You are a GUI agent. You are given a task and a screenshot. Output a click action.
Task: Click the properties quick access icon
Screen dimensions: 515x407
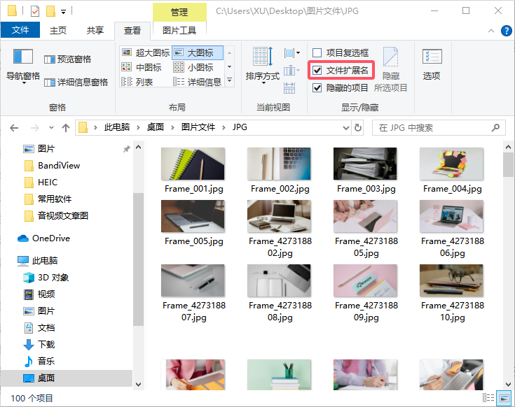(x=35, y=11)
